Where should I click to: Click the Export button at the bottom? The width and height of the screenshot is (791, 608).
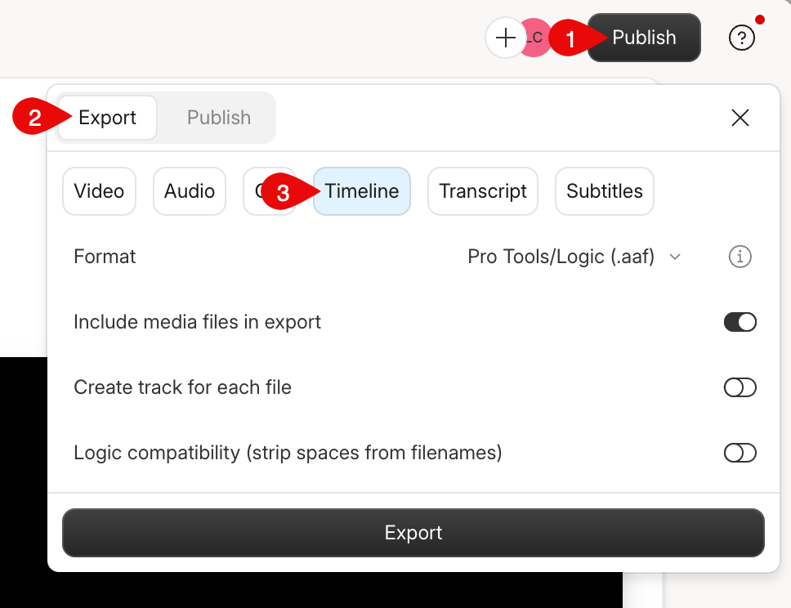point(413,532)
